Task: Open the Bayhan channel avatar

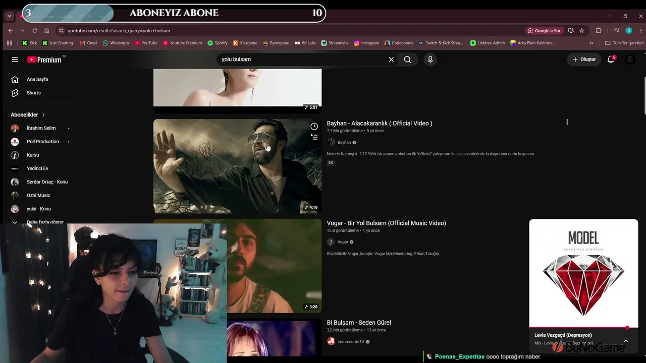Action: tap(331, 142)
